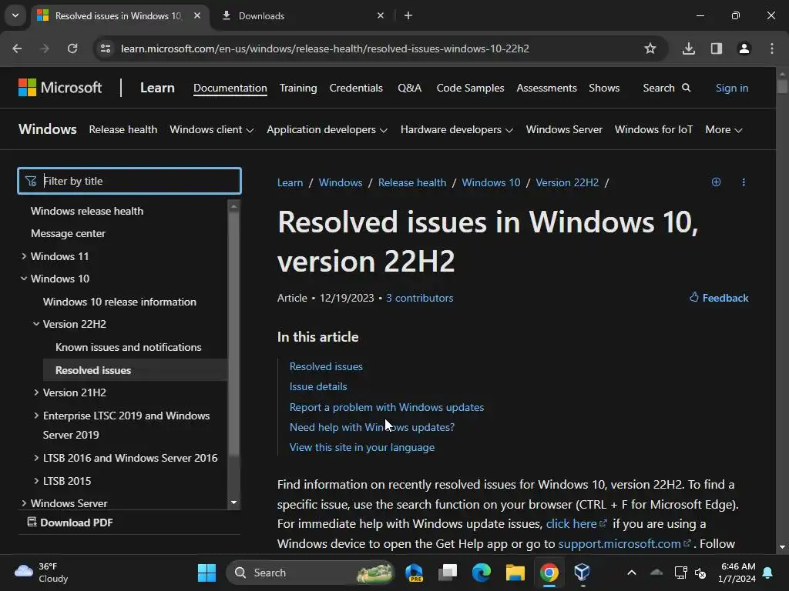This screenshot has height=591, width=789.
Task: Switch to the Downloads tab
Action: tap(301, 15)
